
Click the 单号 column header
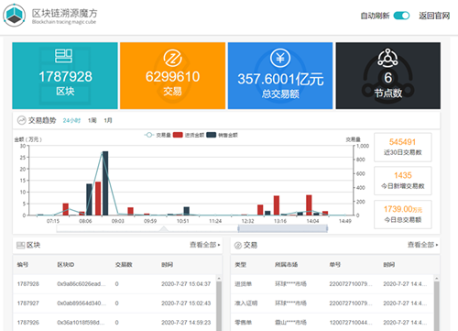pyautogui.click(x=335, y=265)
